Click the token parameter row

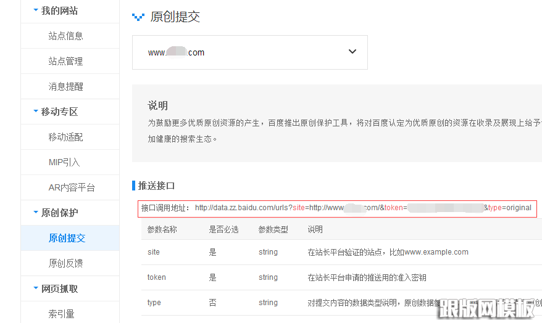click(340, 277)
